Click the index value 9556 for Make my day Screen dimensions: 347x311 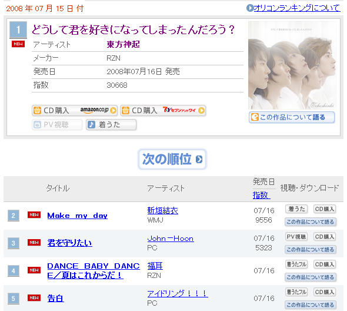coord(263,220)
